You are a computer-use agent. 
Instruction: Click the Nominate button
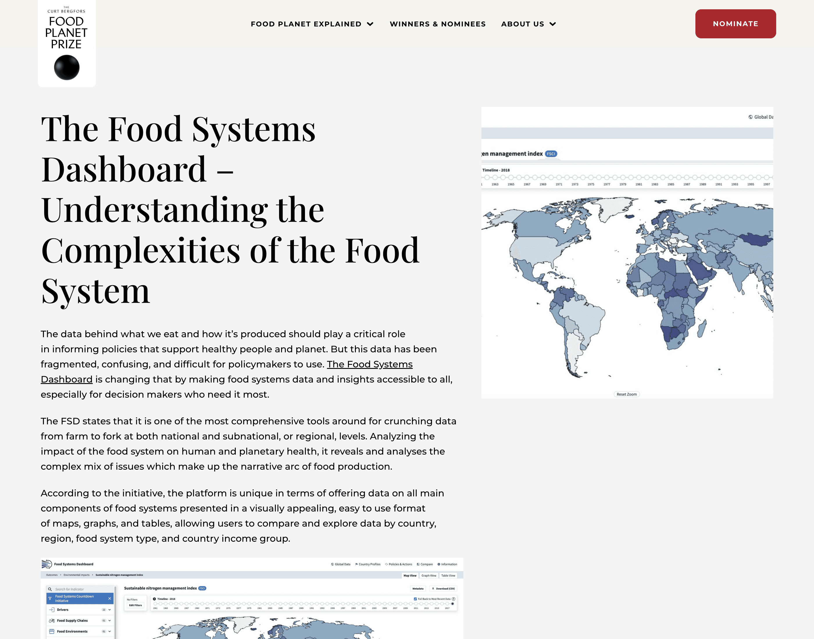(736, 24)
